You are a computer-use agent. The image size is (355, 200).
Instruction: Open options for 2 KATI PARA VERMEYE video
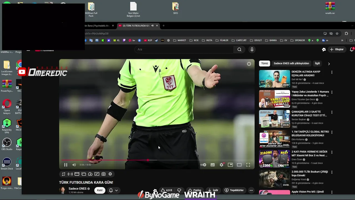tap(332, 152)
